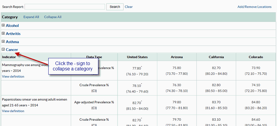Collapse the Cancer category minus icon
Viewport: 277px width, 126px height.
click(3, 49)
